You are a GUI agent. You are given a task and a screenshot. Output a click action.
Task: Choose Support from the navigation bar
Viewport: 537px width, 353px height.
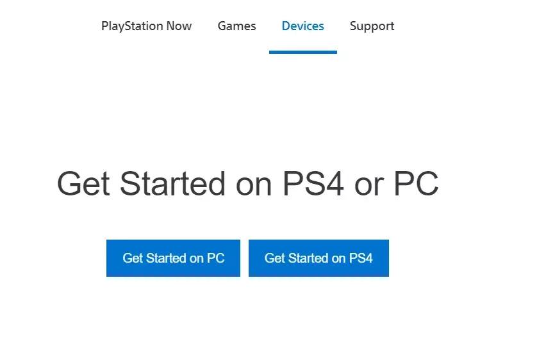pyautogui.click(x=372, y=26)
